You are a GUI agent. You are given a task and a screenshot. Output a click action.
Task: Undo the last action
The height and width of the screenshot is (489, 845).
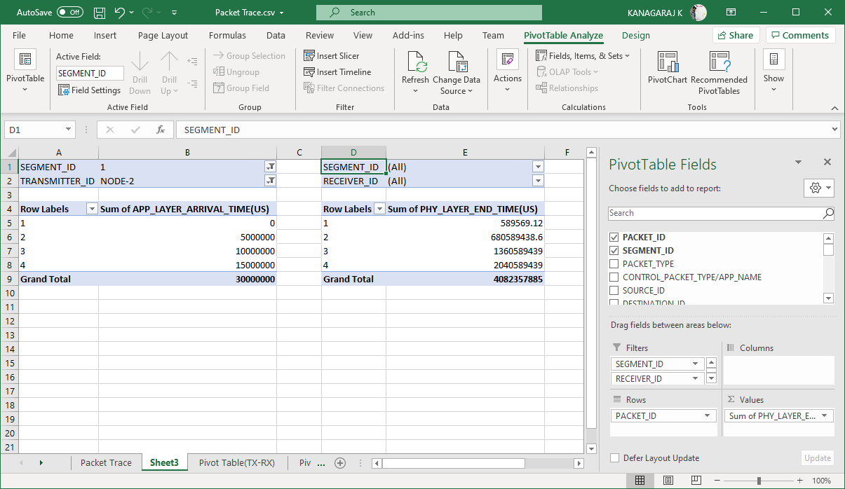pos(119,13)
